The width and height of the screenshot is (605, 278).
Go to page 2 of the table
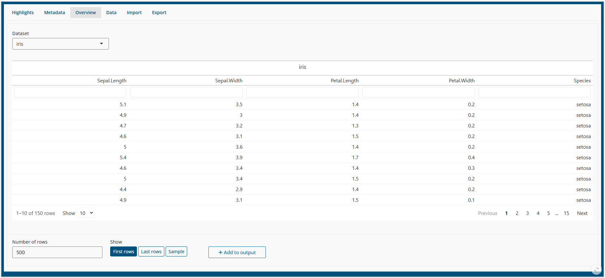click(517, 213)
